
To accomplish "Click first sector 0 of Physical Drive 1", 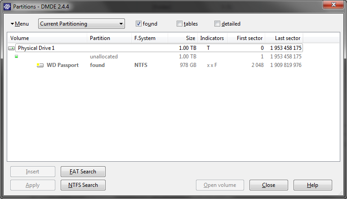I will [262, 48].
